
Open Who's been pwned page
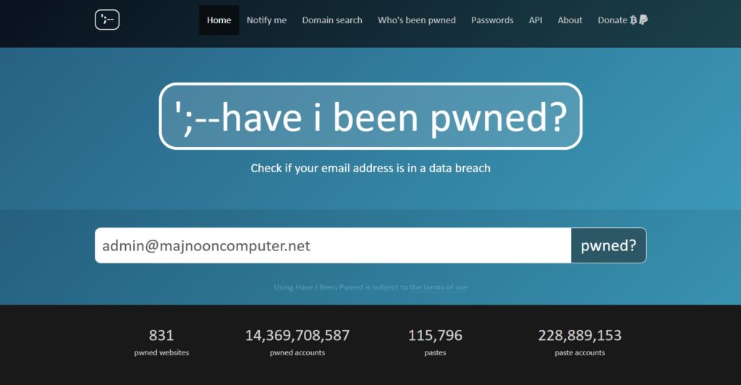click(x=417, y=20)
